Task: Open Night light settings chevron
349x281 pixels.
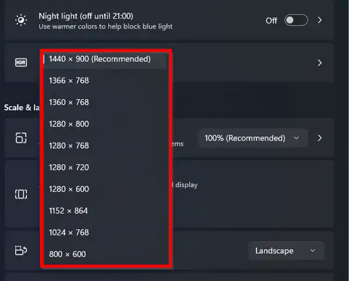Action: pyautogui.click(x=320, y=20)
